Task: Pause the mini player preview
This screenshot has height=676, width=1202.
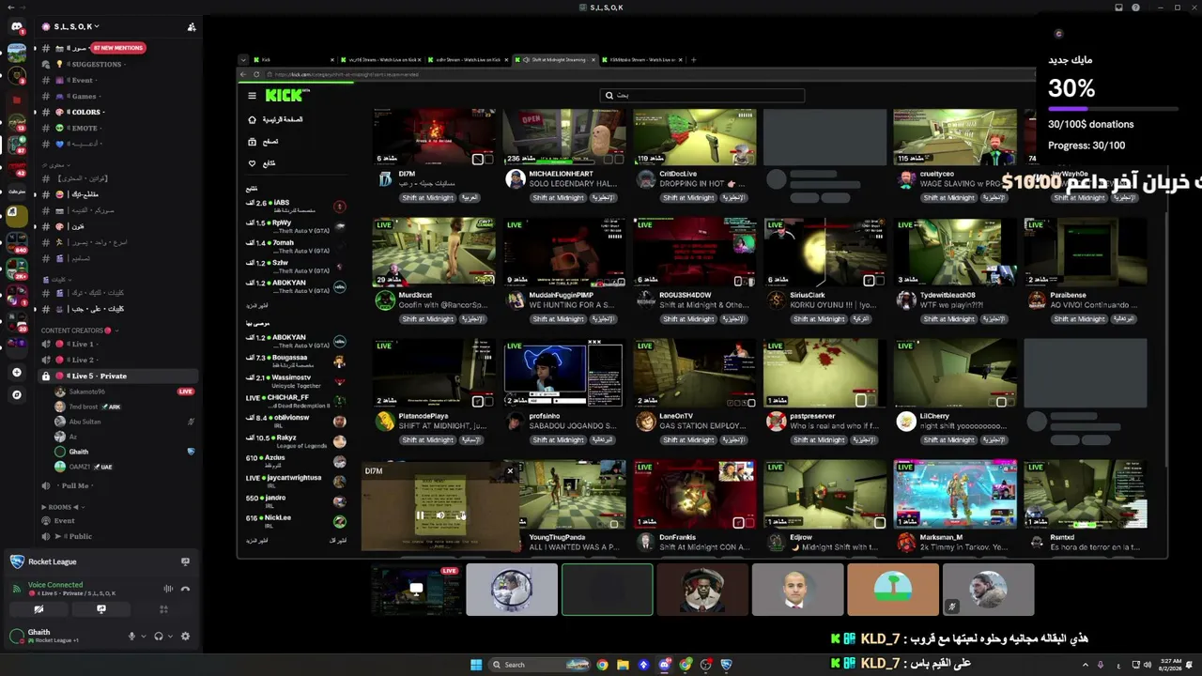Action: tap(420, 515)
